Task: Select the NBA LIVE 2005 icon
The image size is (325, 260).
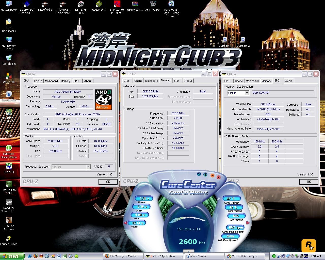Action: (81, 8)
